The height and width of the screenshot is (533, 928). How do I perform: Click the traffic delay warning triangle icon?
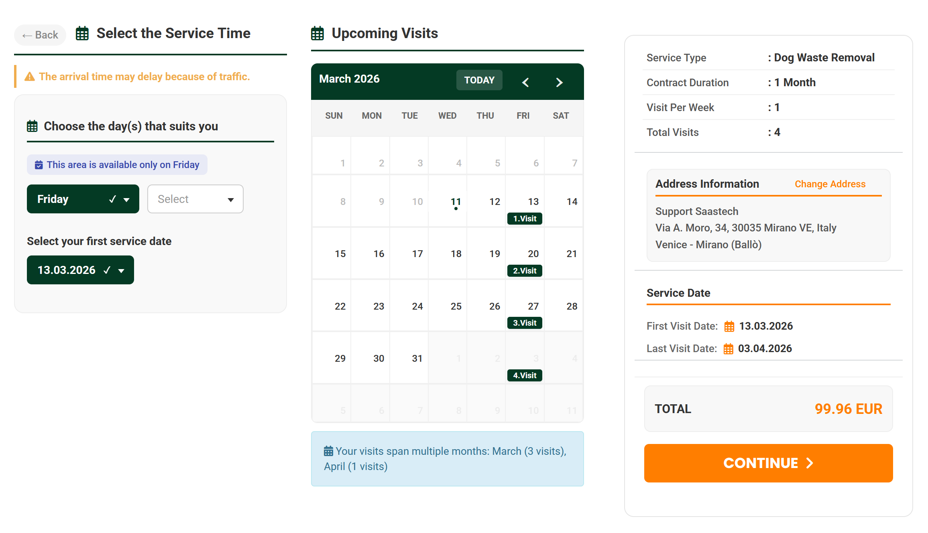(x=30, y=77)
